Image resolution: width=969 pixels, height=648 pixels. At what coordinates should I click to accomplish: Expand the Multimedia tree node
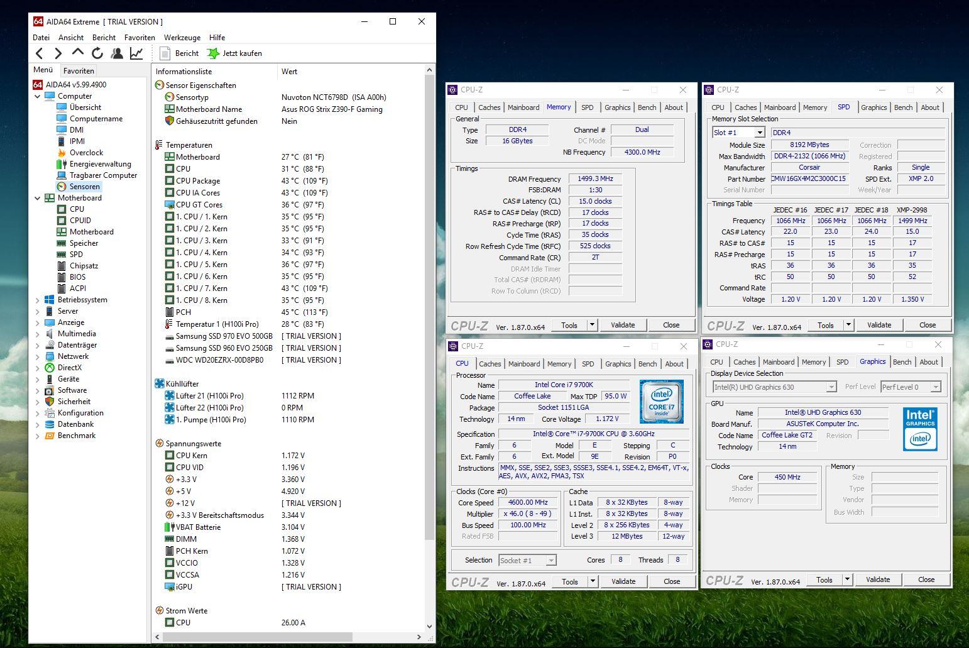(x=38, y=334)
